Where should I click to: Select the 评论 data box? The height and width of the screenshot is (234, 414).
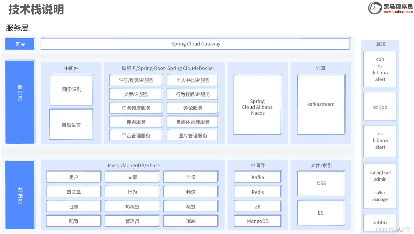coord(191,177)
